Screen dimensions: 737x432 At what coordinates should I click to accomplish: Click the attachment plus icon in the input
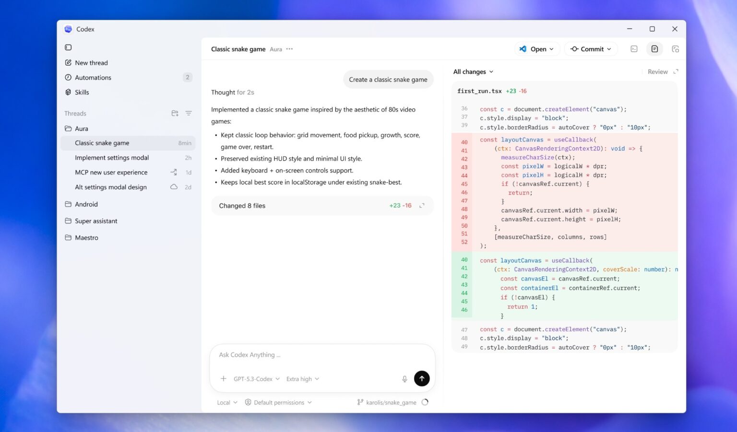tap(224, 378)
